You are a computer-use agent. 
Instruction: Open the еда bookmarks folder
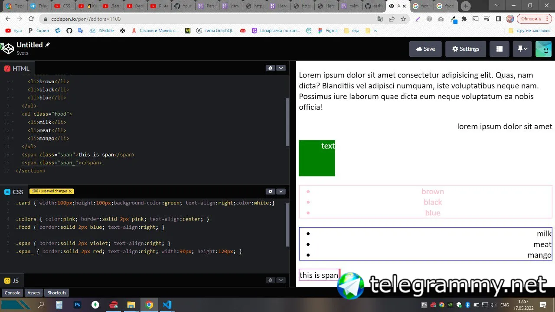point(351,31)
